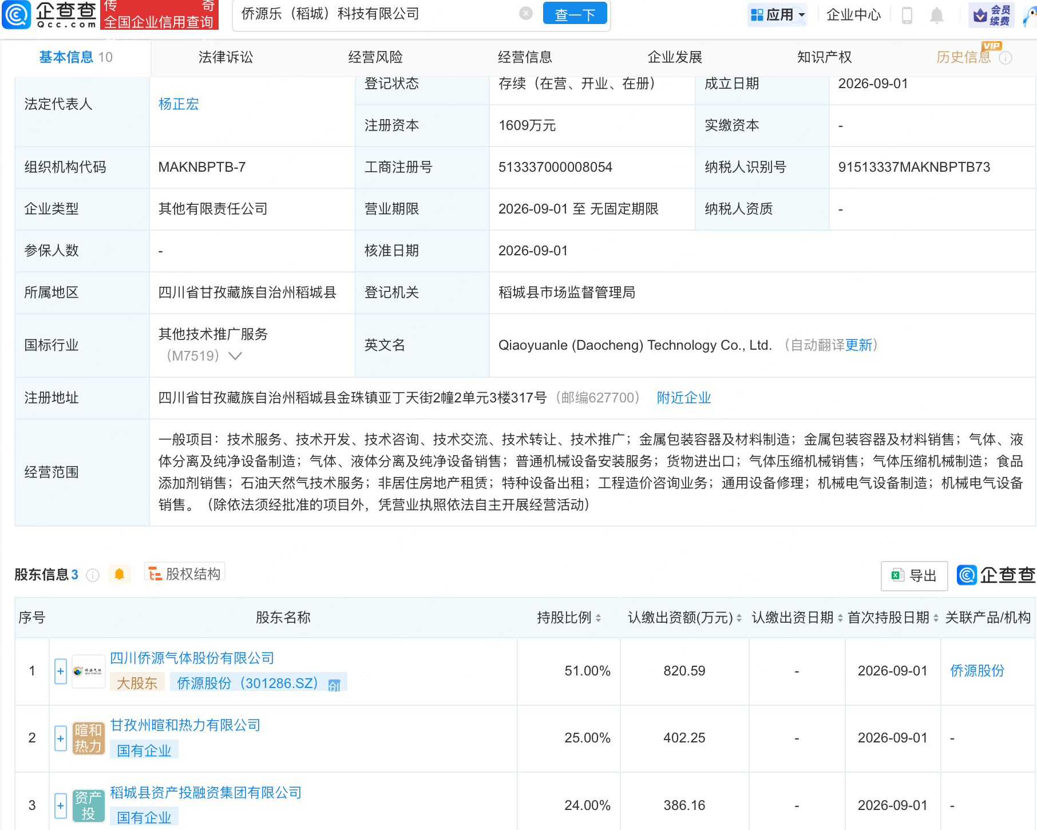Click the 会员续费 crown icon
The width and height of the screenshot is (1037, 830).
coord(991,15)
